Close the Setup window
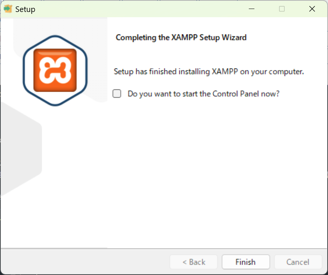328x275 pixels. pyautogui.click(x=312, y=9)
